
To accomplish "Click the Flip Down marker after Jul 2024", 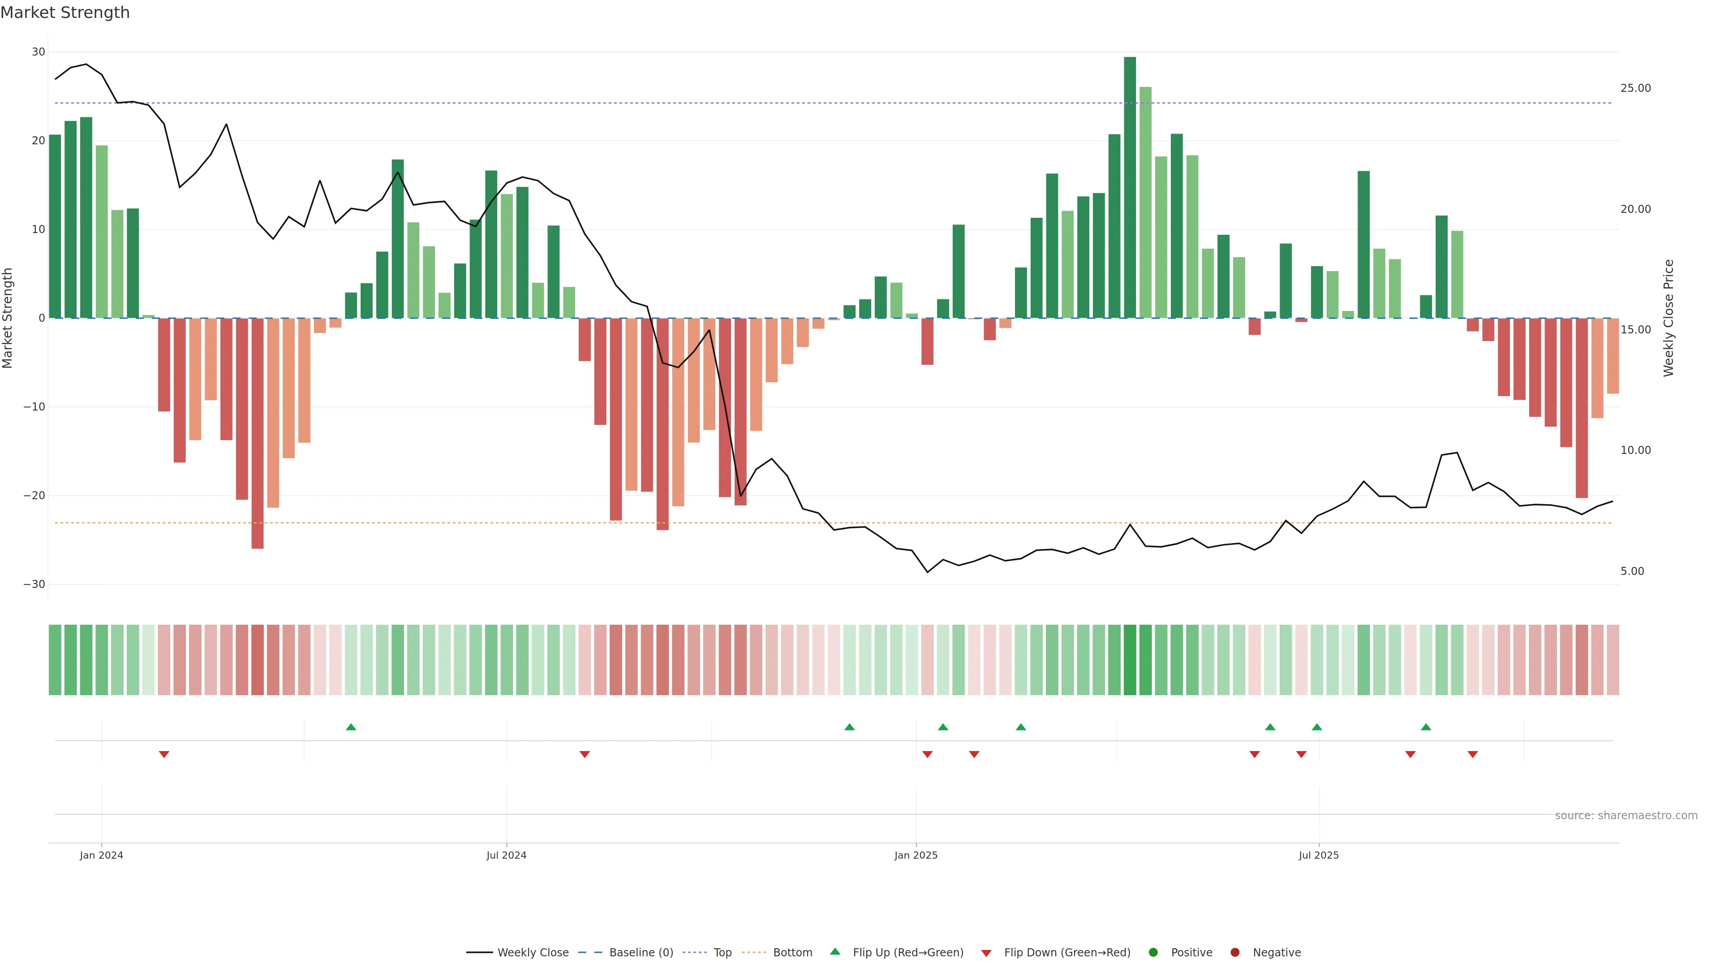I will pos(585,754).
